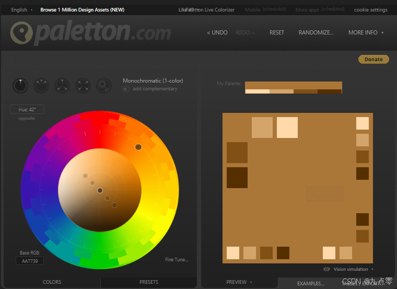The image size is (397, 289).
Task: Click RANDOMIZE in the header
Action: (x=316, y=32)
